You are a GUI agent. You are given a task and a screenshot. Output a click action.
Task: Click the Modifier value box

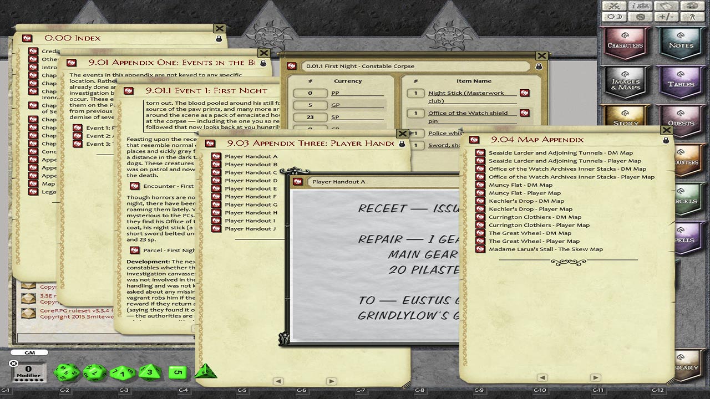point(28,370)
